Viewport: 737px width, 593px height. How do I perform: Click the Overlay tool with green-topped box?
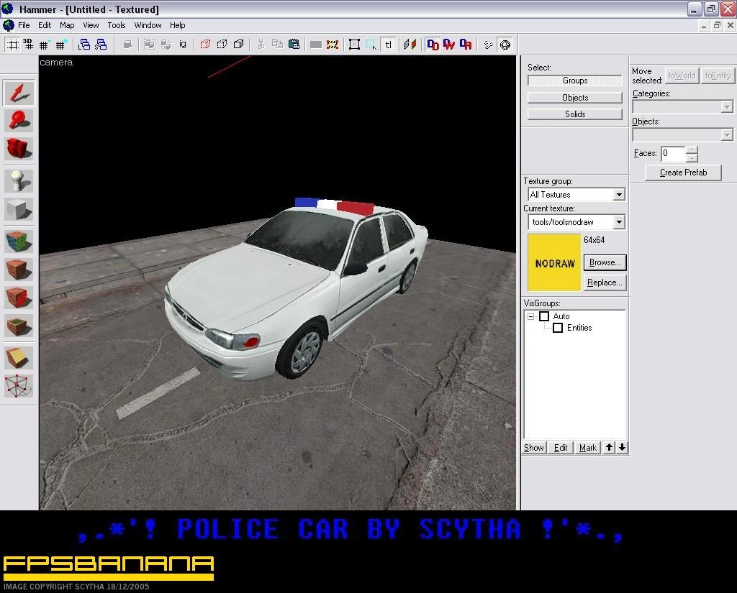click(19, 326)
